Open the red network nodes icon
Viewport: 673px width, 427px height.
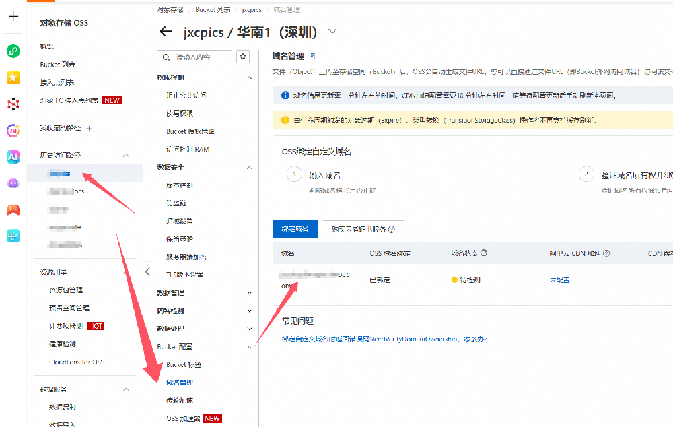(x=13, y=104)
